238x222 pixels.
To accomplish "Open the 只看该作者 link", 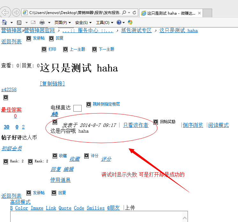I will (x=136, y=125).
